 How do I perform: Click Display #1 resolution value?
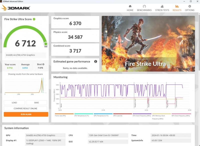coord(45,142)
